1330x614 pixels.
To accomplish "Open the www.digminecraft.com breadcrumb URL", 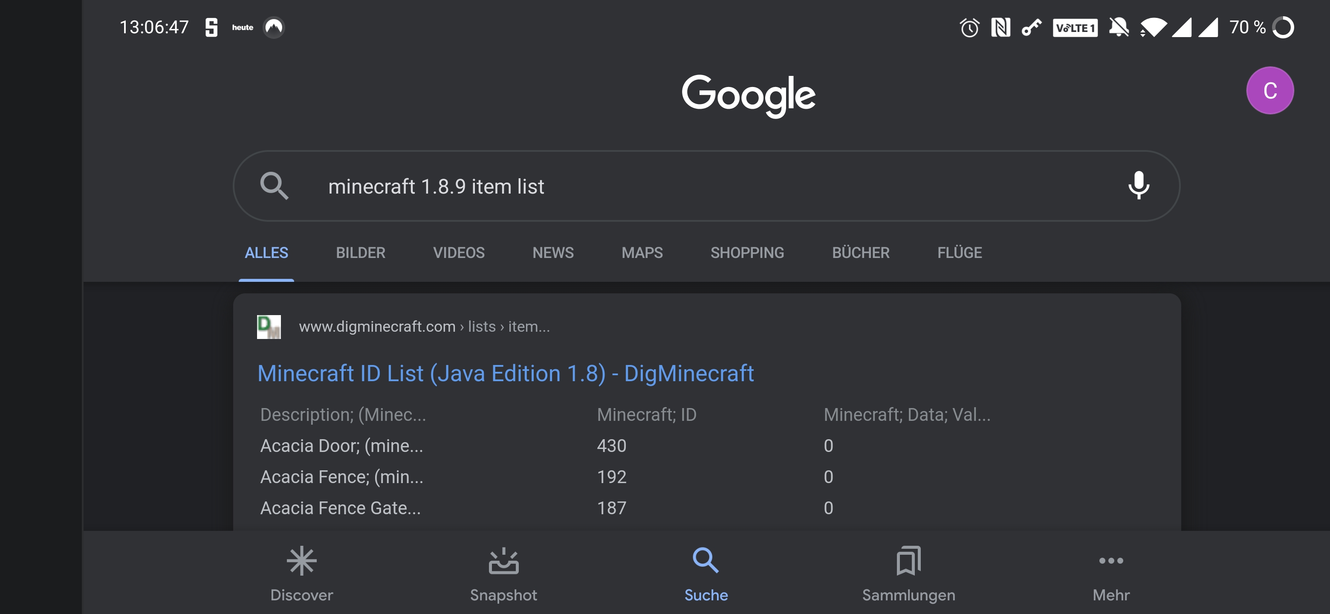I will (425, 327).
